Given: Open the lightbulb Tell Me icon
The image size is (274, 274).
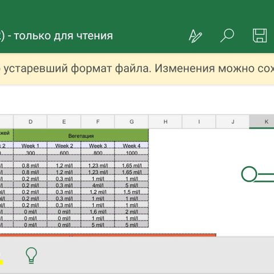Looking at the screenshot, I should tap(31, 255).
